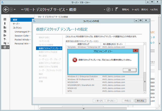Open the 管理(M) menu
The height and width of the screenshot is (111, 162).
point(125,10)
